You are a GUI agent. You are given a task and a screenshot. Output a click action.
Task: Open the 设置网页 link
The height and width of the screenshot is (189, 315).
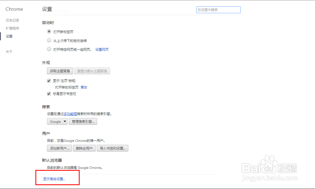point(102,50)
